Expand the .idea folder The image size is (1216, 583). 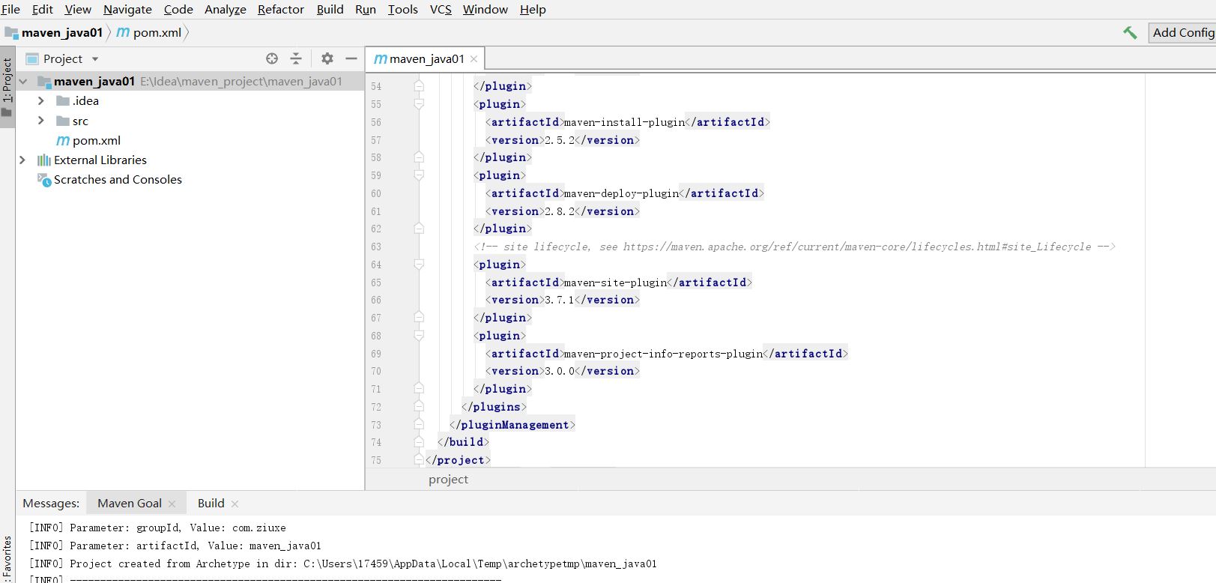41,100
